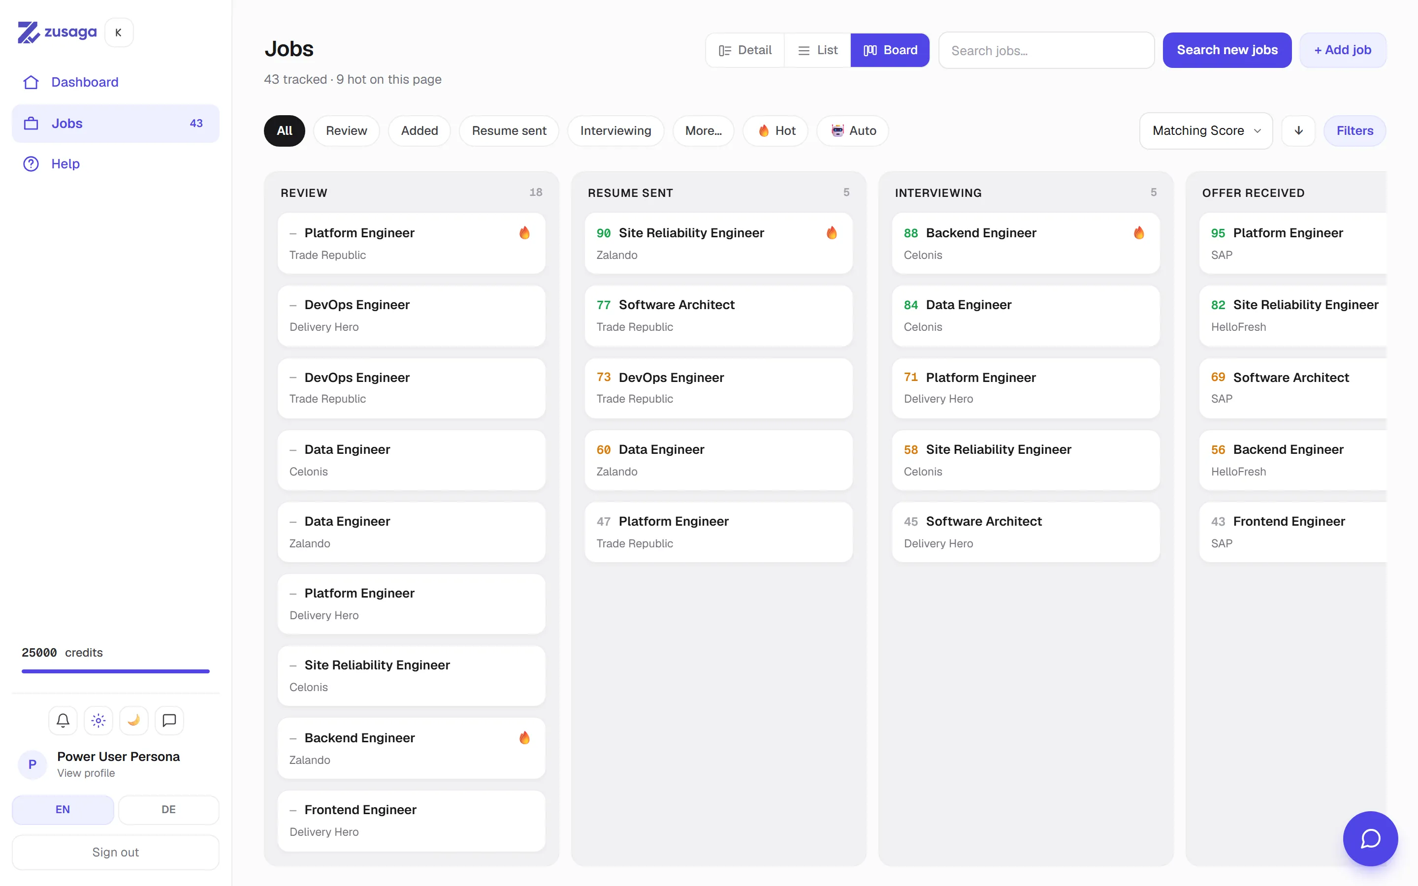The height and width of the screenshot is (886, 1418).
Task: Go to Dashboard in sidebar
Action: 115,82
